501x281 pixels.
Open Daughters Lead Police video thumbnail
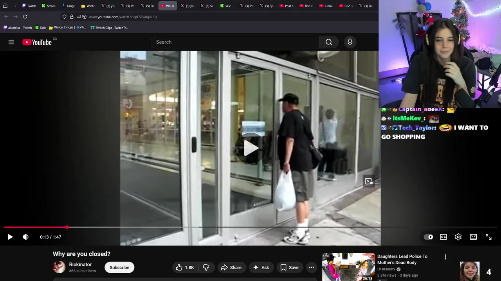click(348, 267)
